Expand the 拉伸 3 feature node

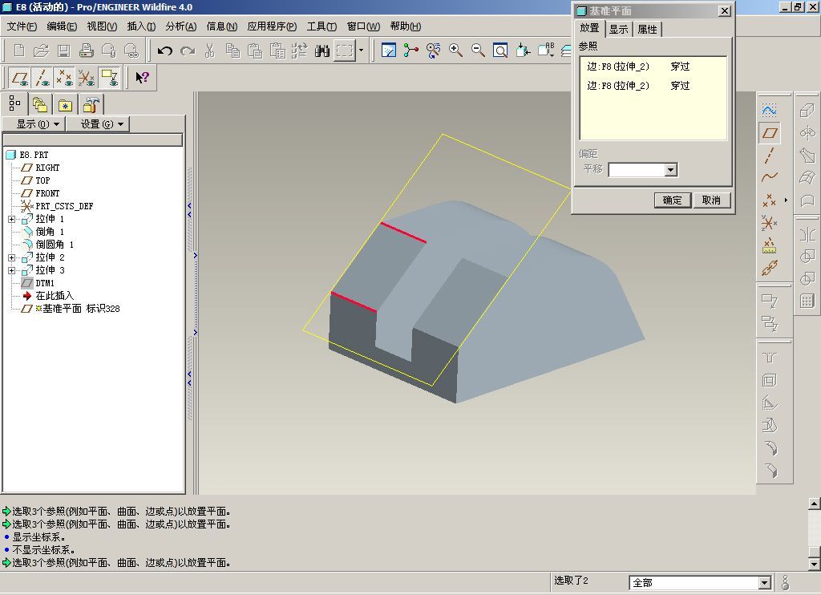point(11,270)
